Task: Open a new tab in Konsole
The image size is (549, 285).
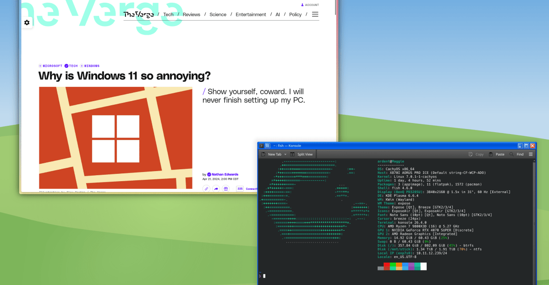Action: [x=273, y=154]
